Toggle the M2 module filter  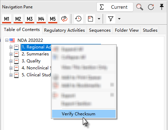pyautogui.click(x=18, y=19)
